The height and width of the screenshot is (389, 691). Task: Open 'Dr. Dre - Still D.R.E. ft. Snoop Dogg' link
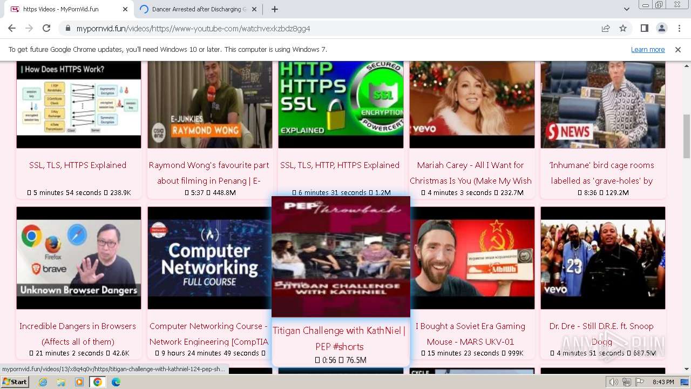(x=601, y=334)
